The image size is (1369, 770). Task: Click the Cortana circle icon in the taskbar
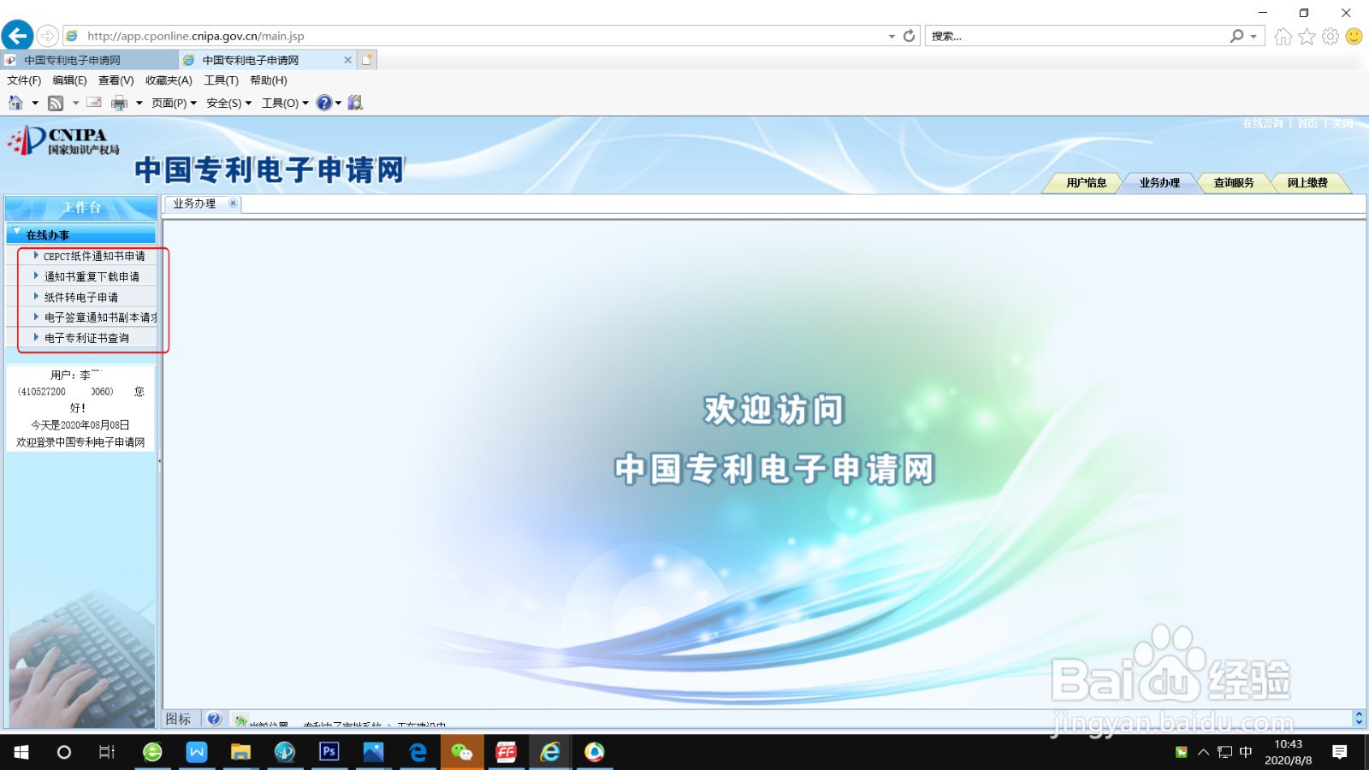point(64,752)
